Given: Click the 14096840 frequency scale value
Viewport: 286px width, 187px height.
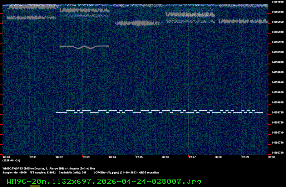Looking at the screenshot, I should point(277,82).
